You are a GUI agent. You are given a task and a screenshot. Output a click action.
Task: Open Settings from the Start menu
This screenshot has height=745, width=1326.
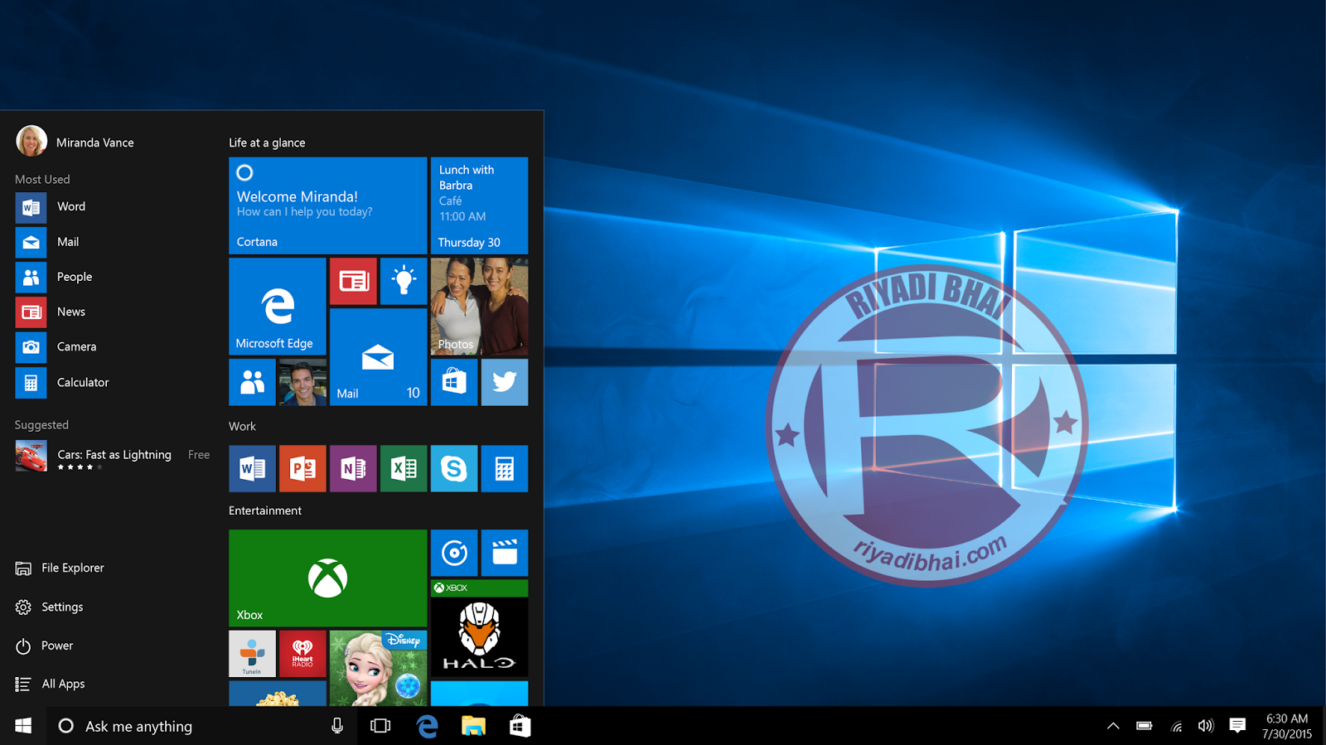click(49, 607)
